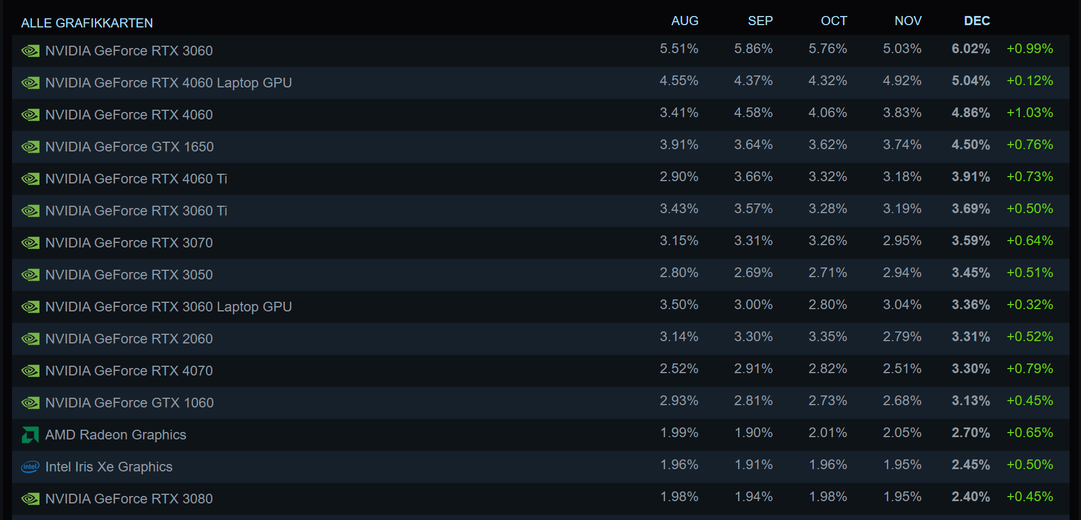The height and width of the screenshot is (520, 1081).
Task: Click the NVIDIA logo beside RTX 4070
Action: pos(30,371)
